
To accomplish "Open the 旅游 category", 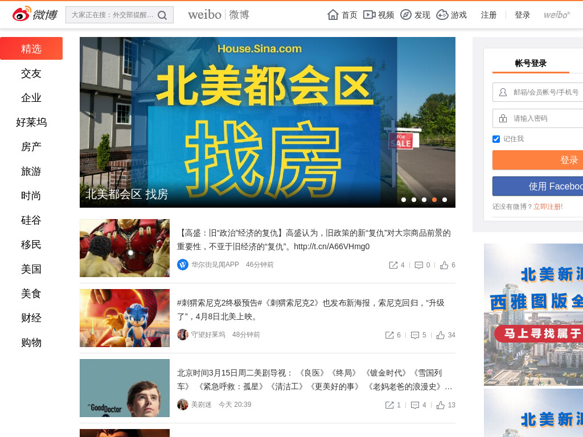I will (31, 171).
